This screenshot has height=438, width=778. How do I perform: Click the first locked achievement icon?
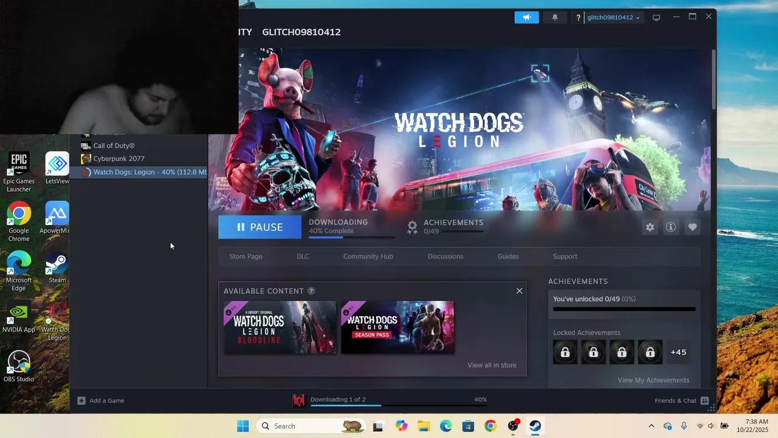pos(565,352)
